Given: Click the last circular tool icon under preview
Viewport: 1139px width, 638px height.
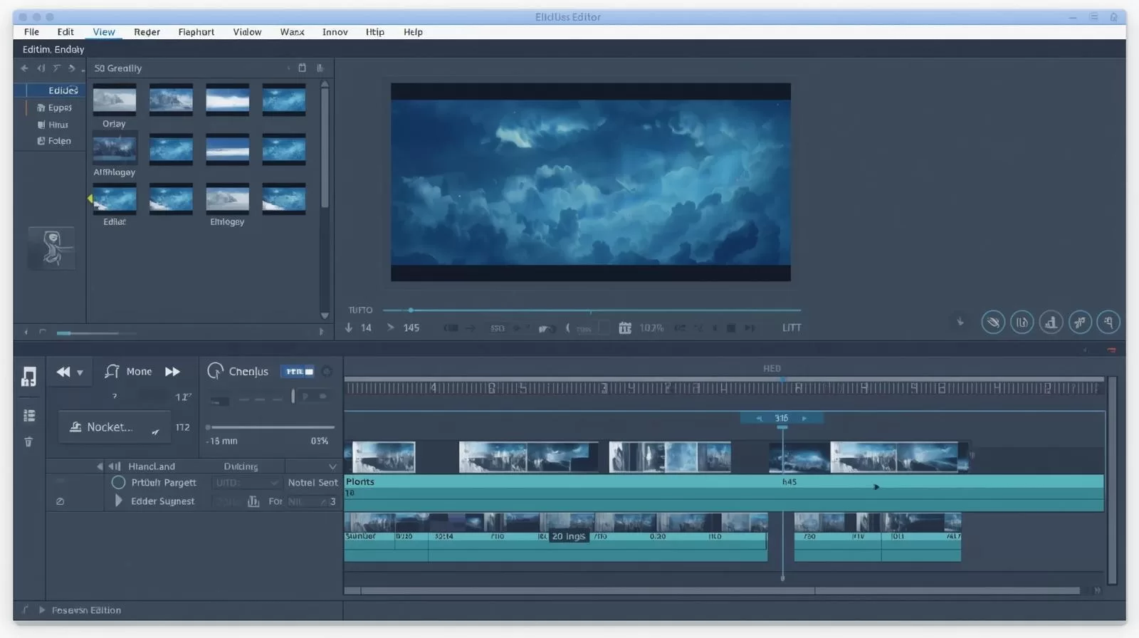Looking at the screenshot, I should tap(1108, 323).
